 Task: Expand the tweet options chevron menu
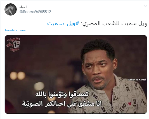pyautogui.click(x=145, y=6)
